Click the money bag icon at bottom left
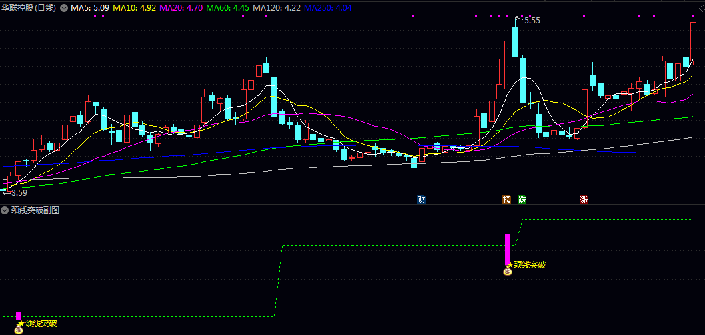This screenshot has width=705, height=335. click(19, 330)
